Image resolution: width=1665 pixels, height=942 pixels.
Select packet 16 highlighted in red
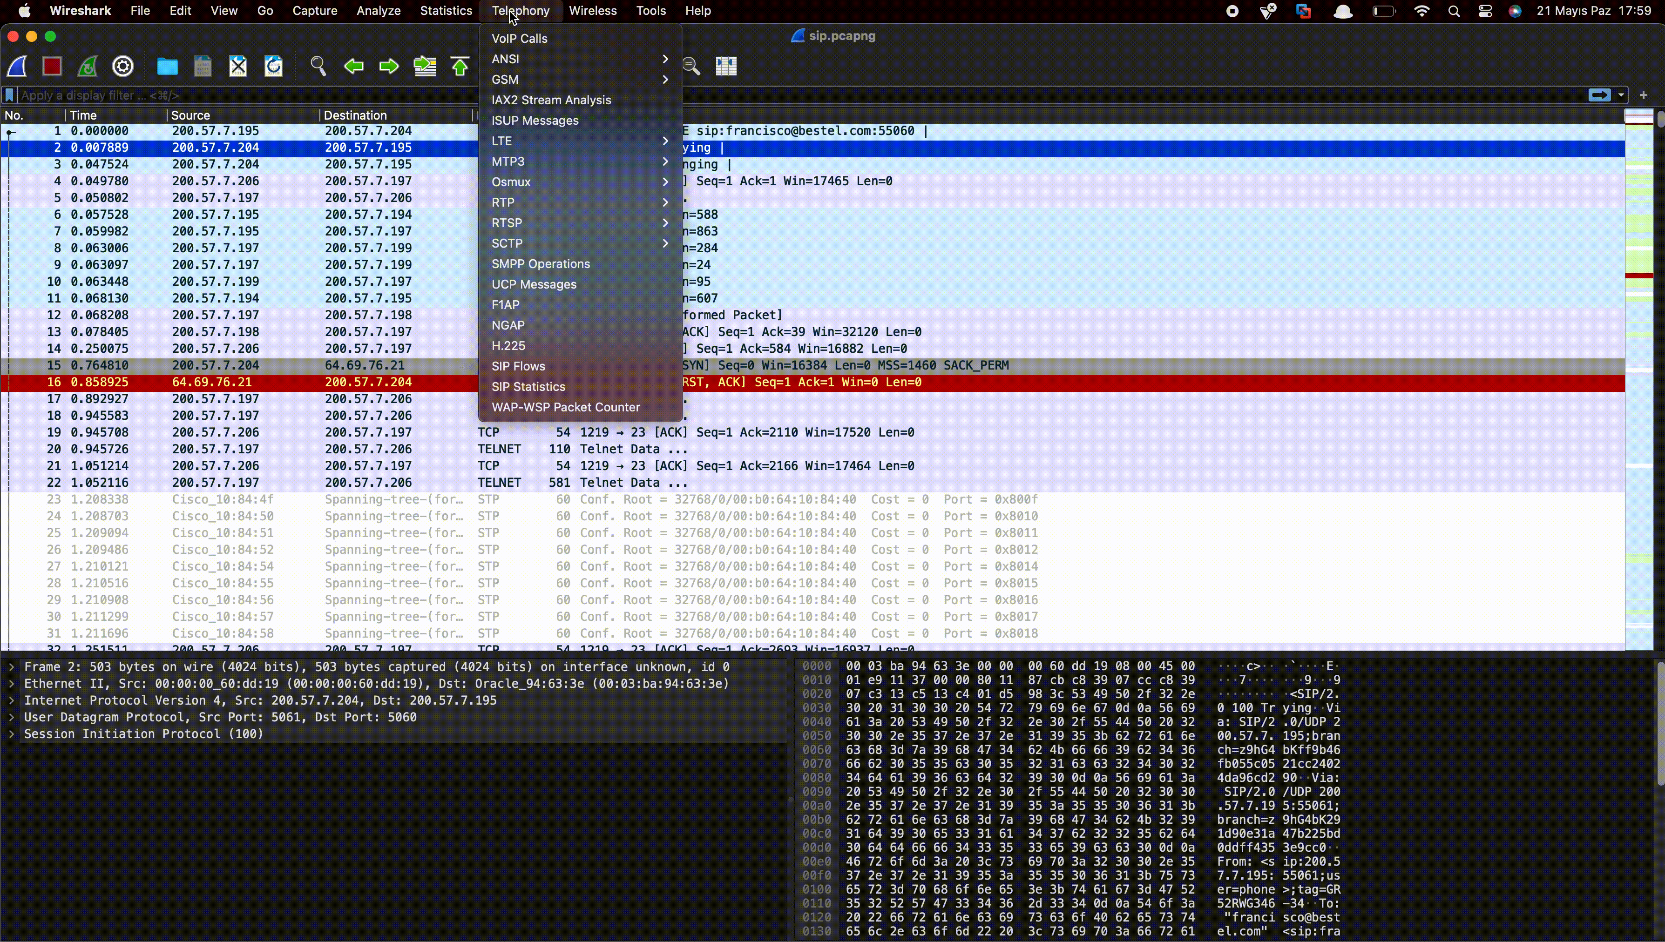pos(813,383)
